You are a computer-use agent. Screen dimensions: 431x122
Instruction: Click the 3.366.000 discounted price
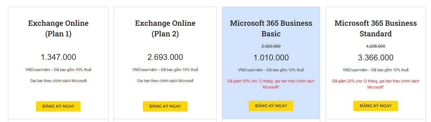pyautogui.click(x=376, y=58)
